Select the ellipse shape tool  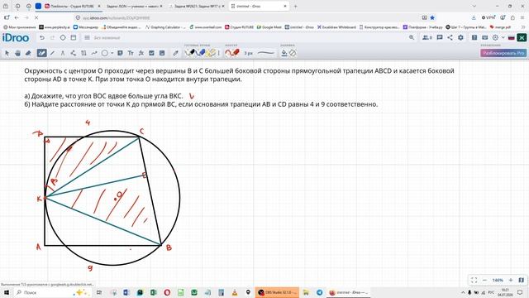(105, 53)
